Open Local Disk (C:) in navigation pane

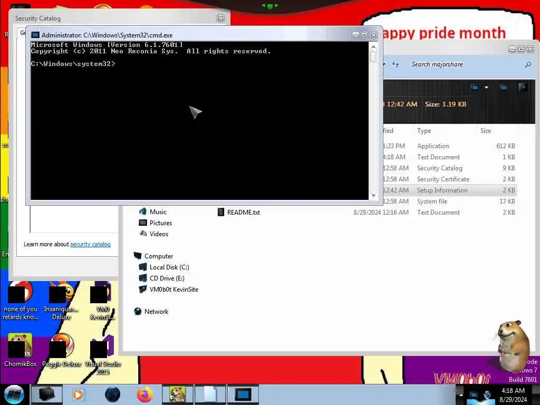point(169,267)
